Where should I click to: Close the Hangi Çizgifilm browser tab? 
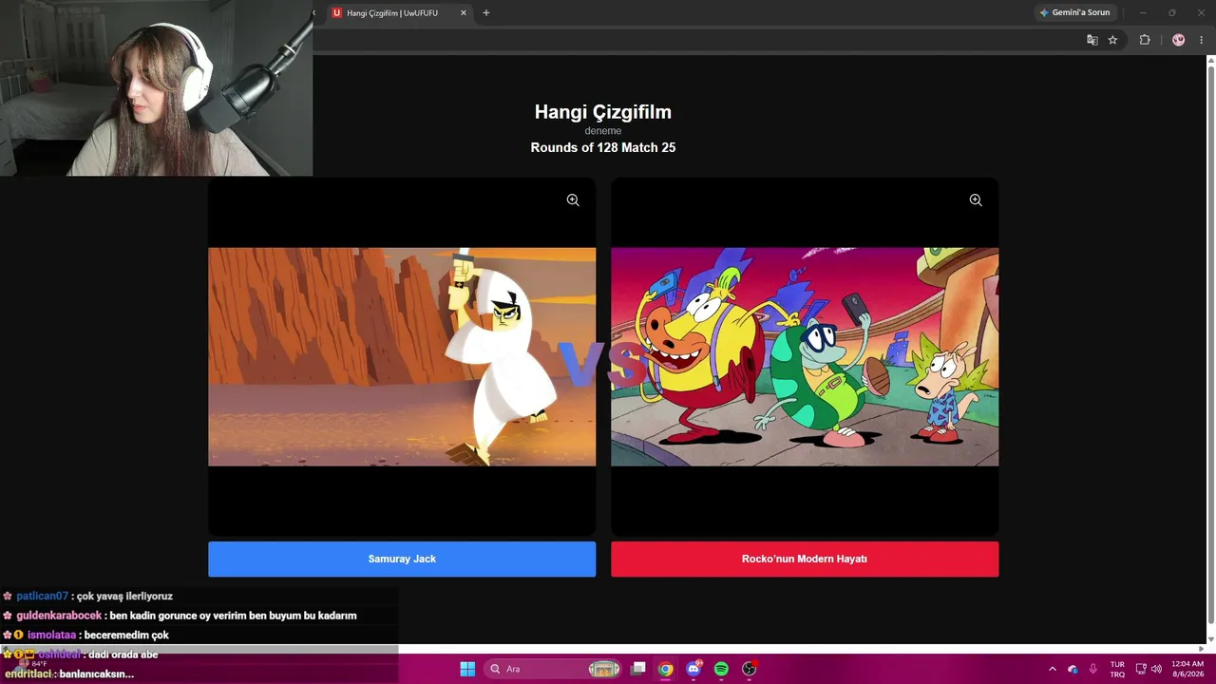464,13
